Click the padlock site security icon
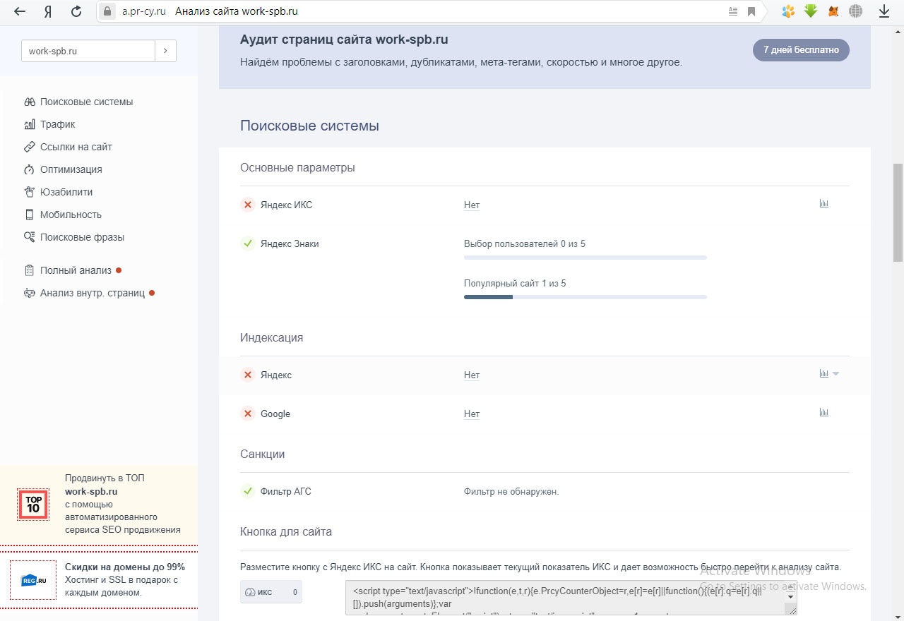Image resolution: width=904 pixels, height=621 pixels. pyautogui.click(x=107, y=11)
